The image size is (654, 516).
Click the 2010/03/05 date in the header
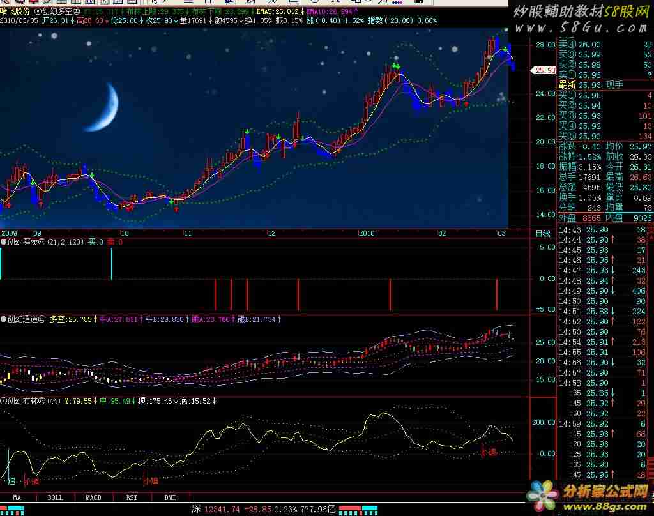pyautogui.click(x=19, y=20)
